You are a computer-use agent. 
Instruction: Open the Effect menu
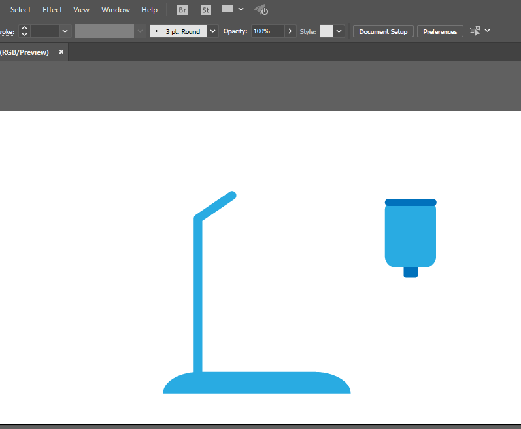[x=52, y=10]
